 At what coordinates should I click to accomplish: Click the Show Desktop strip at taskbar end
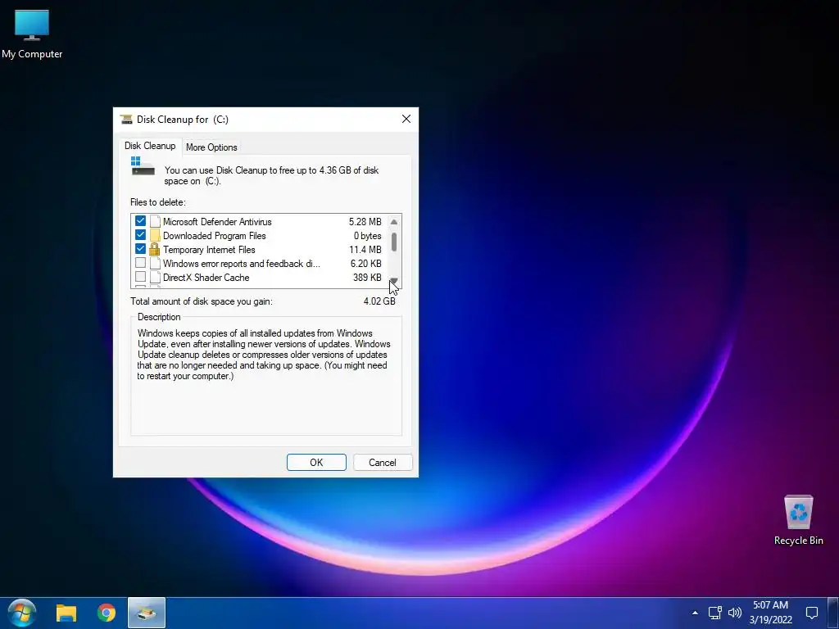pyautogui.click(x=832, y=613)
